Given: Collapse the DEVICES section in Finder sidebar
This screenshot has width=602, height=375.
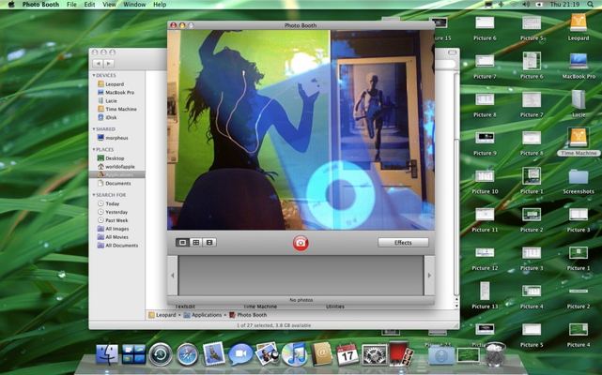Looking at the screenshot, I should coord(94,76).
